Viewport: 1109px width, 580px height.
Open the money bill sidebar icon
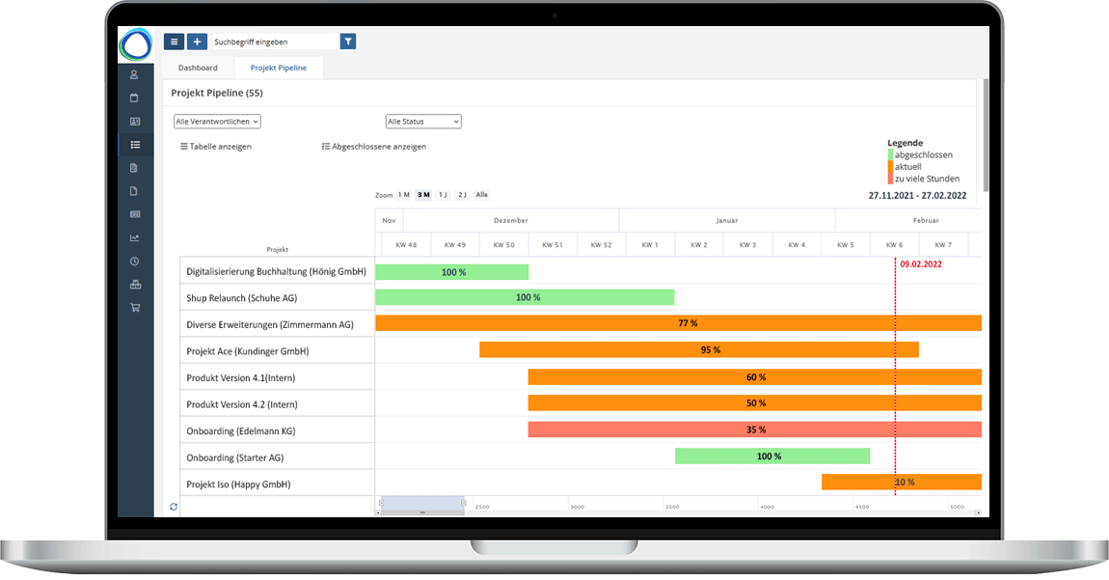(x=135, y=214)
